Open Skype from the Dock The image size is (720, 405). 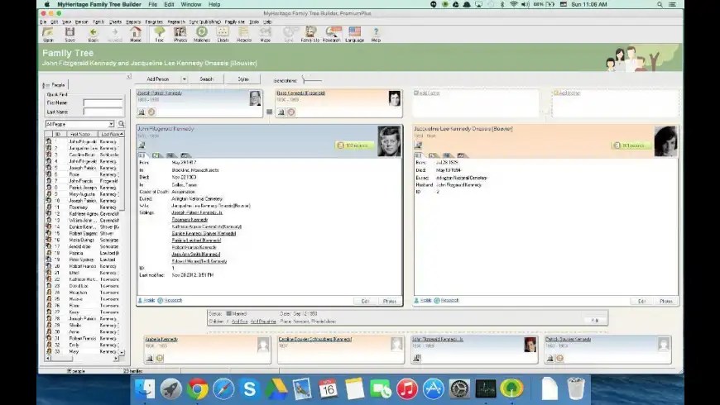click(x=249, y=389)
